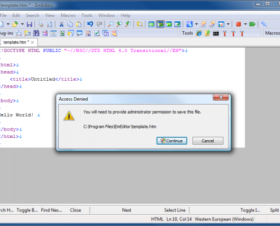Expand the New file dropdown arrow
The image size is (280, 226).
click(x=8, y=24)
